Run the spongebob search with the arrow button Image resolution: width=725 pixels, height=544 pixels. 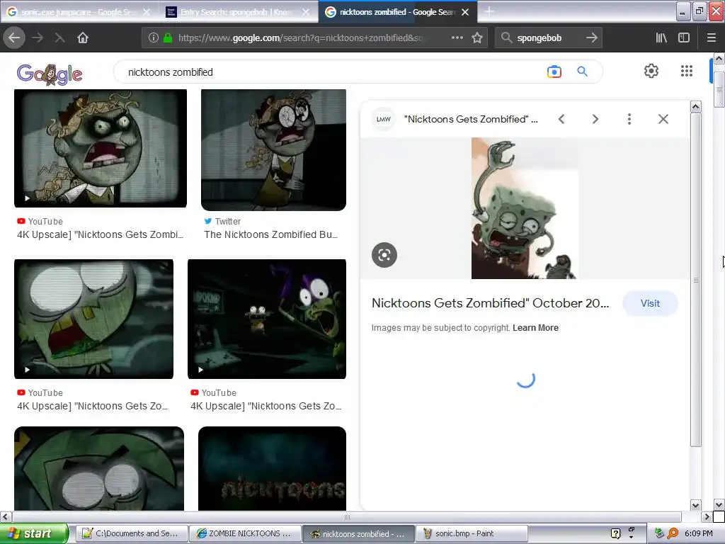tap(592, 38)
